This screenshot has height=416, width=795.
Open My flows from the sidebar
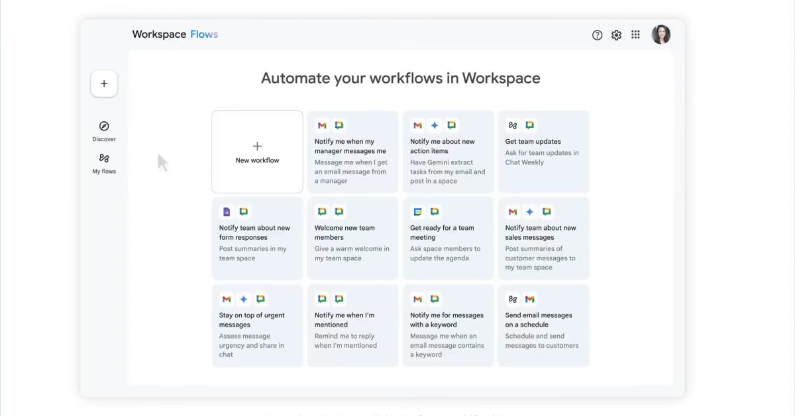click(x=103, y=163)
